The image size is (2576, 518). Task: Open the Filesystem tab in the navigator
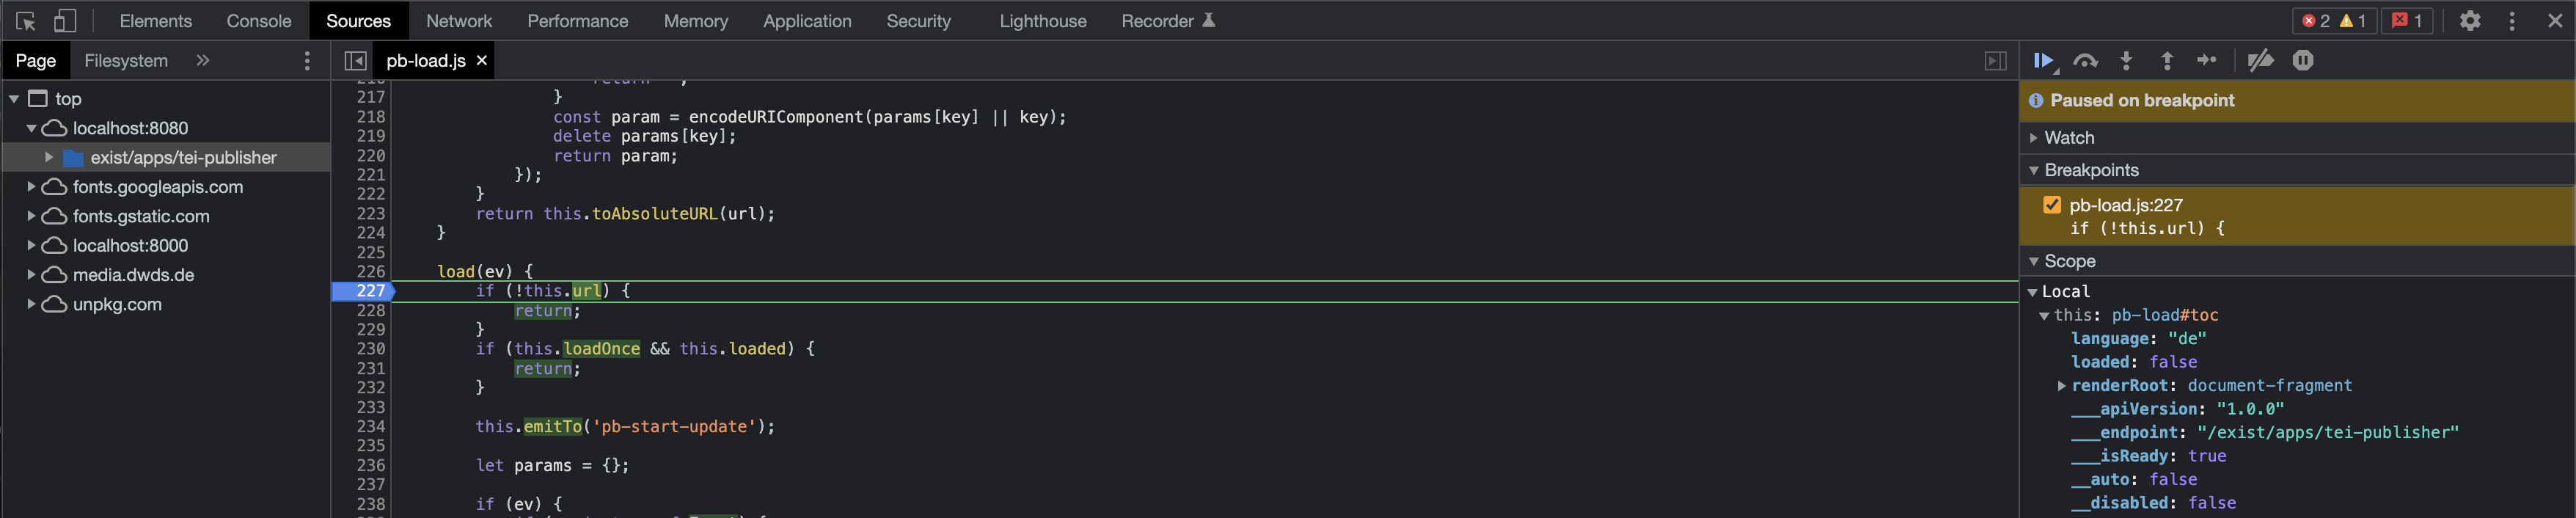pyautogui.click(x=126, y=60)
